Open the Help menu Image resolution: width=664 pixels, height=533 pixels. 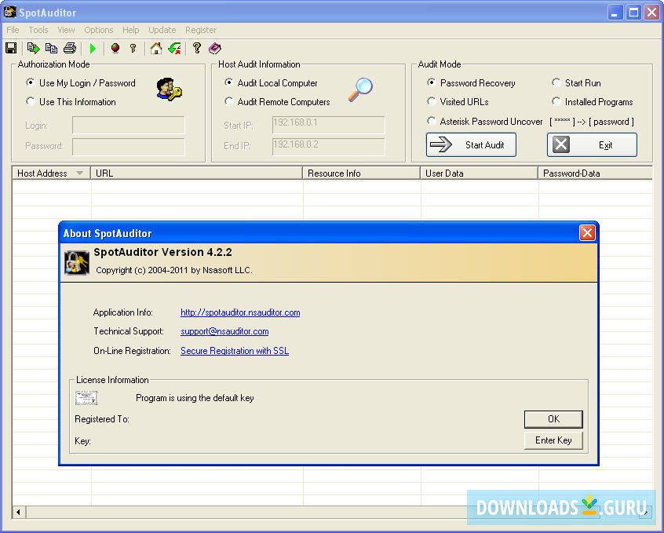point(131,30)
